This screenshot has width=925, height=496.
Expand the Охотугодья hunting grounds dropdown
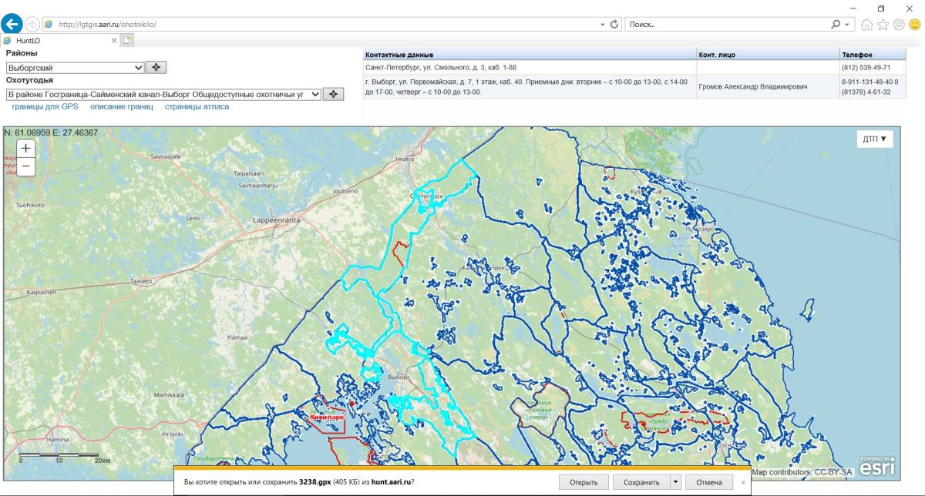163,94
